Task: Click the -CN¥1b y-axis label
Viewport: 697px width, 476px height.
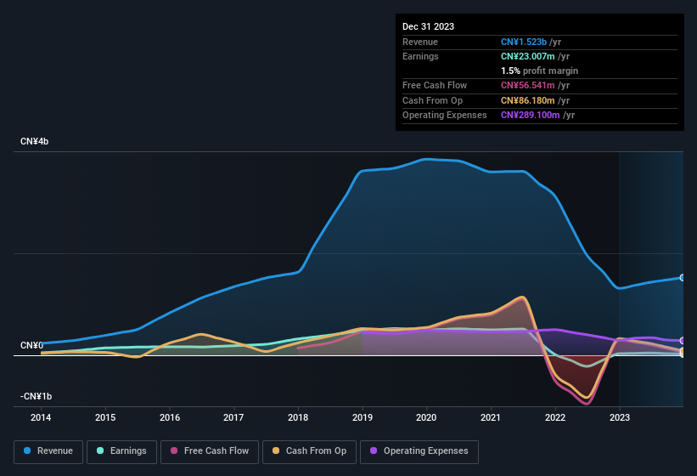Action: tap(35, 396)
